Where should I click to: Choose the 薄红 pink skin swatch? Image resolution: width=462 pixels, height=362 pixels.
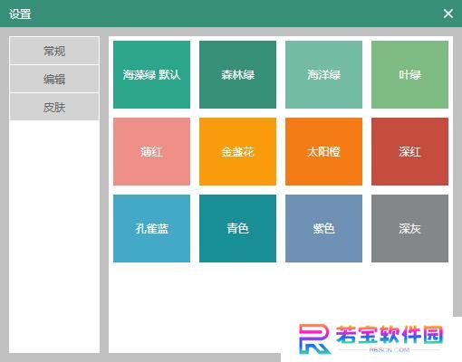[151, 151]
